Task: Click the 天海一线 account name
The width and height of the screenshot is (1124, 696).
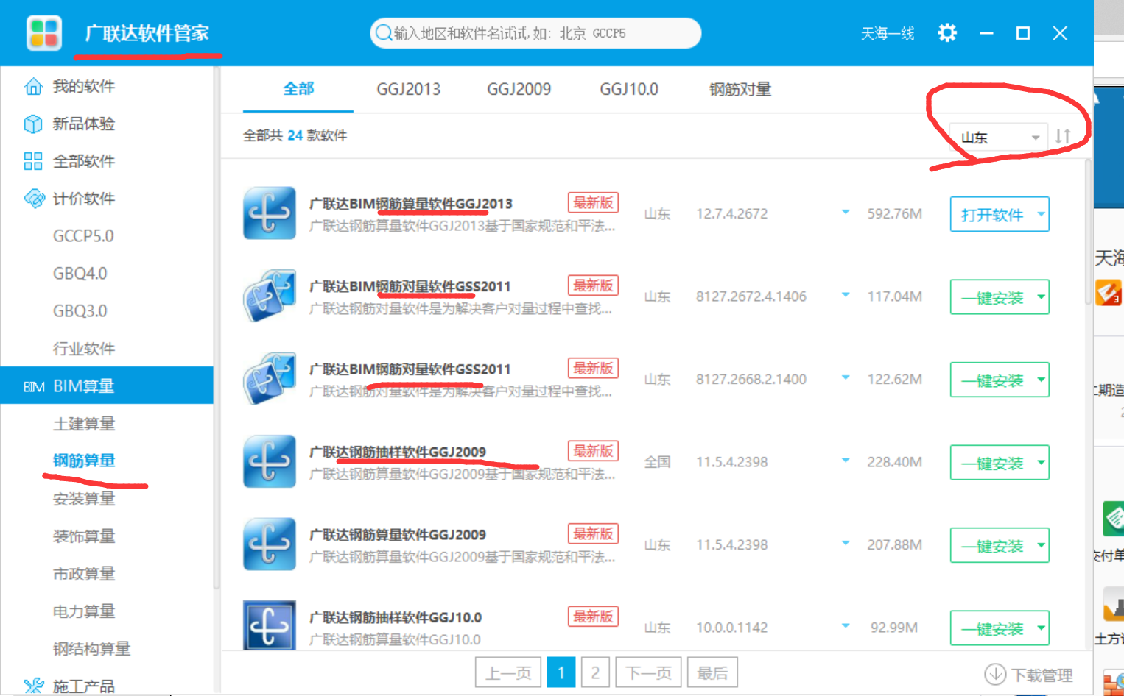Action: pos(888,33)
